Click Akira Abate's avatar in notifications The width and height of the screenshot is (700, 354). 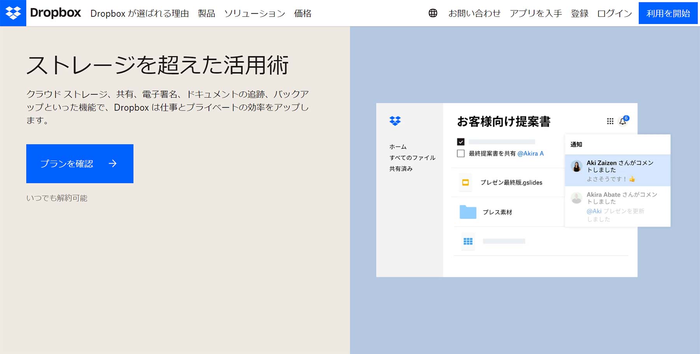coord(576,198)
